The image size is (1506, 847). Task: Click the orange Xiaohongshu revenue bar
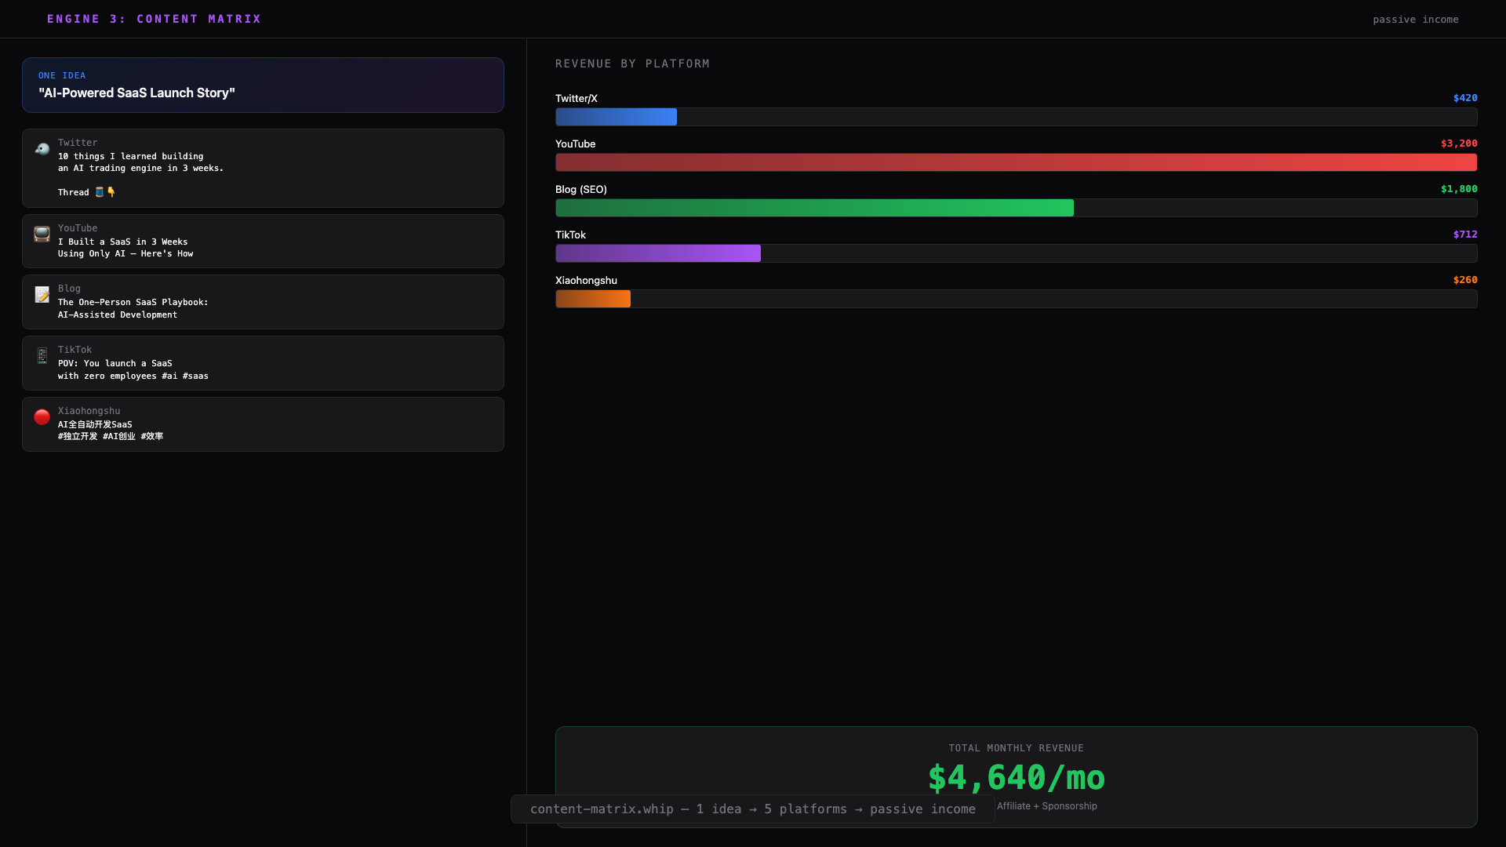pos(593,300)
